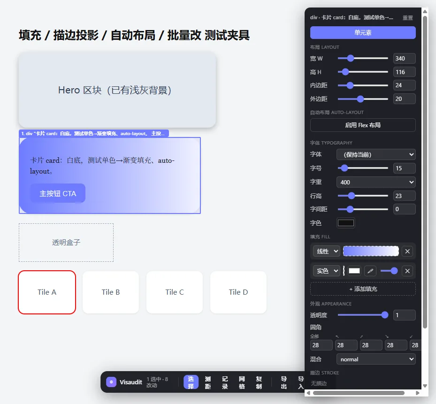The image size is (436, 404).
Task: Activate the 选择 select tool
Action: pos(191,382)
